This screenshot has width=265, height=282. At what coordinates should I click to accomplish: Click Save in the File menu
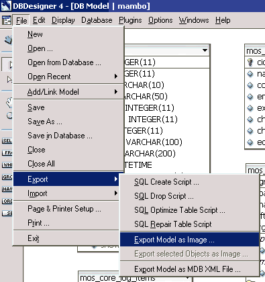(x=68, y=107)
